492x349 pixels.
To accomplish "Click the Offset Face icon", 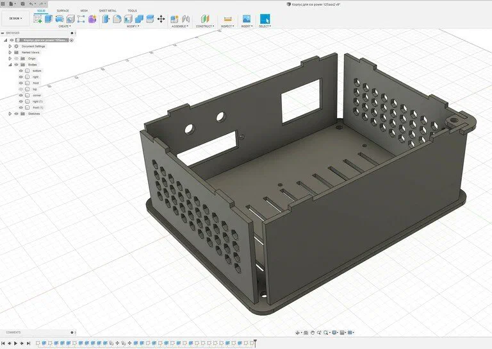I will click(x=150, y=19).
